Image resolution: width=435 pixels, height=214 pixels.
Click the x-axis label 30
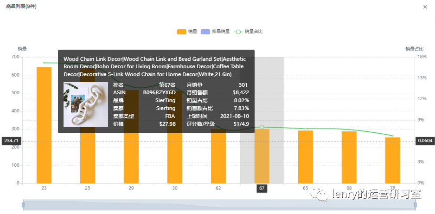point(175,188)
